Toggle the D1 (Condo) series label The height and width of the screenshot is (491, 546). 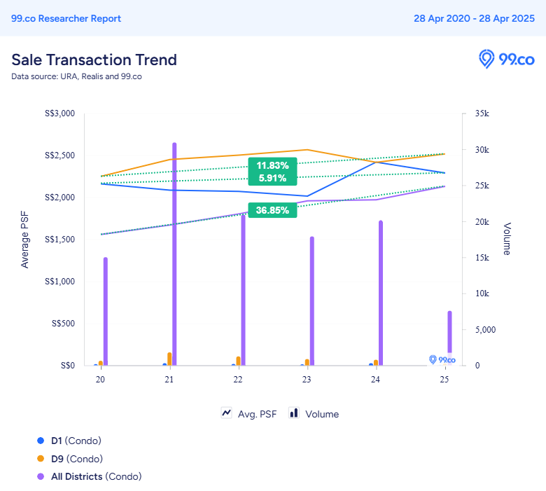[76, 441]
